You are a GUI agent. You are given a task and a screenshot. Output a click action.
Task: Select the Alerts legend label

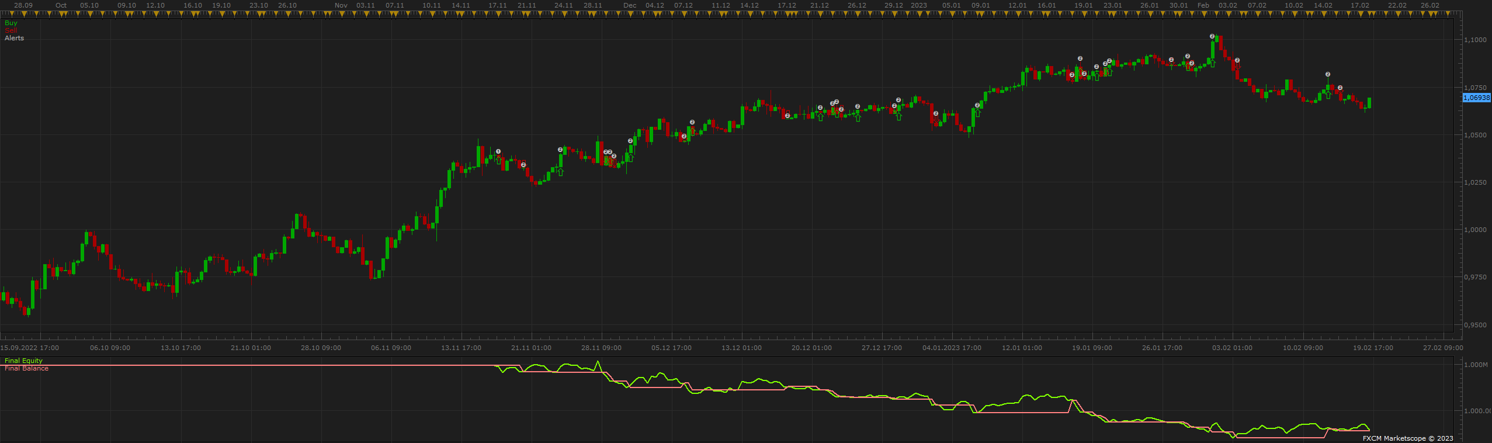pos(15,38)
